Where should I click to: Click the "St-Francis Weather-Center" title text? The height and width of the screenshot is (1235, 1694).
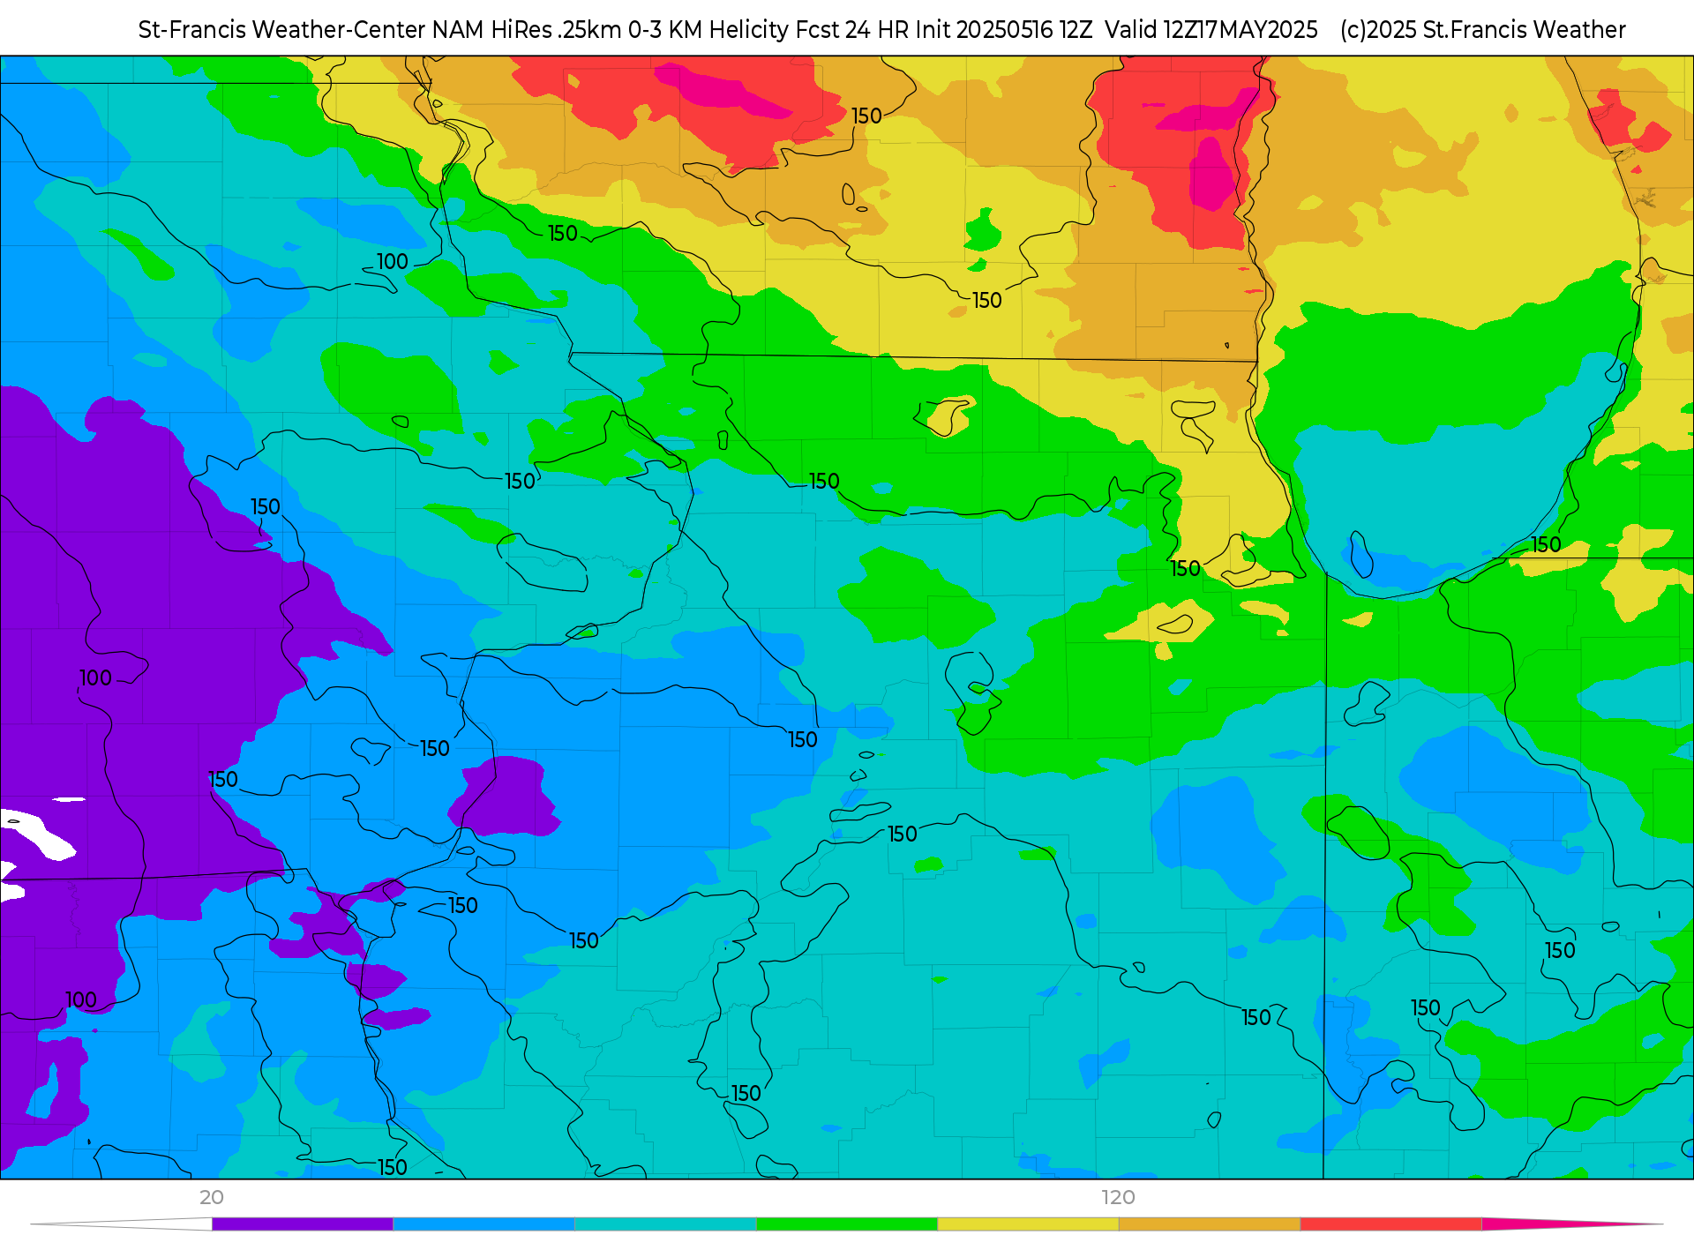(282, 30)
